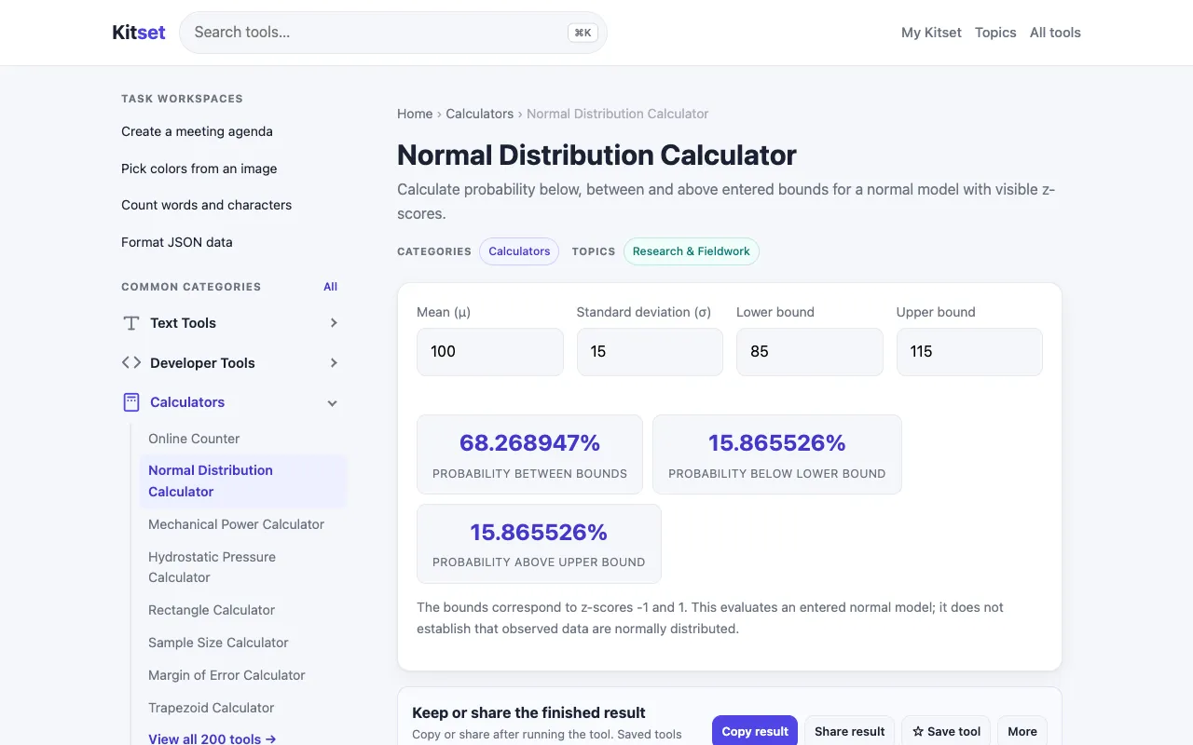Open the Mechanical Power Calculator
Image resolution: width=1193 pixels, height=745 pixels.
(236, 524)
